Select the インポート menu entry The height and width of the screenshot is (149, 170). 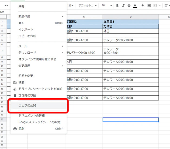click(39, 30)
